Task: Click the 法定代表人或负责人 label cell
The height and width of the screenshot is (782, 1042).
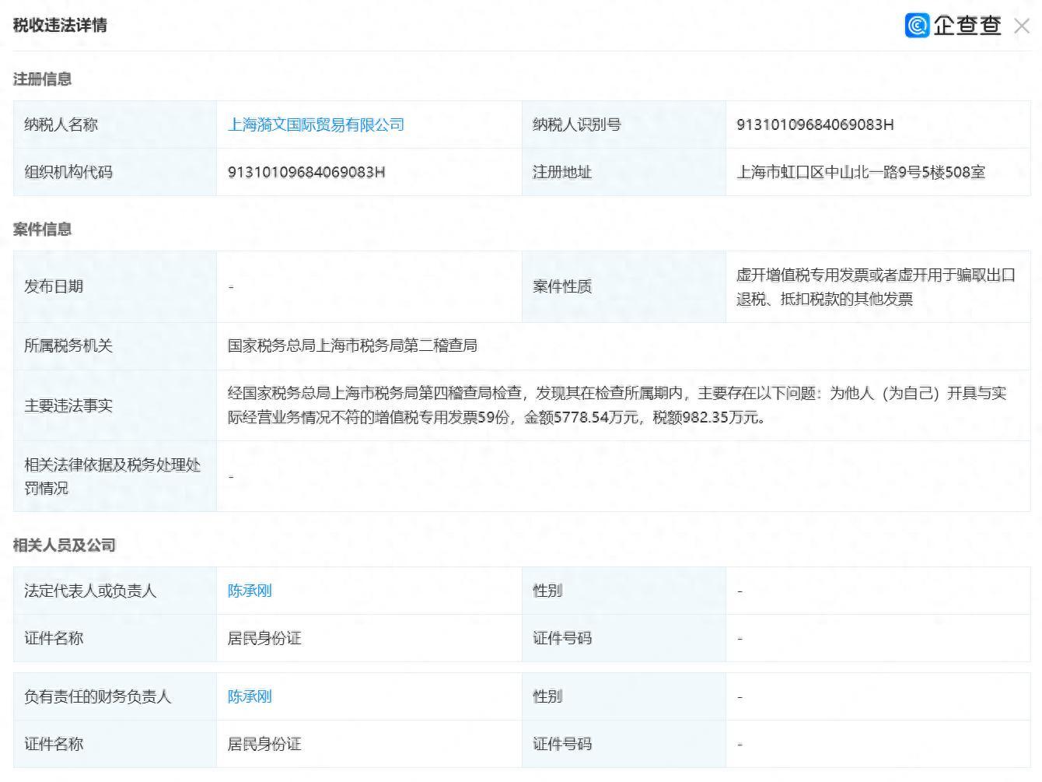Action: (x=115, y=591)
